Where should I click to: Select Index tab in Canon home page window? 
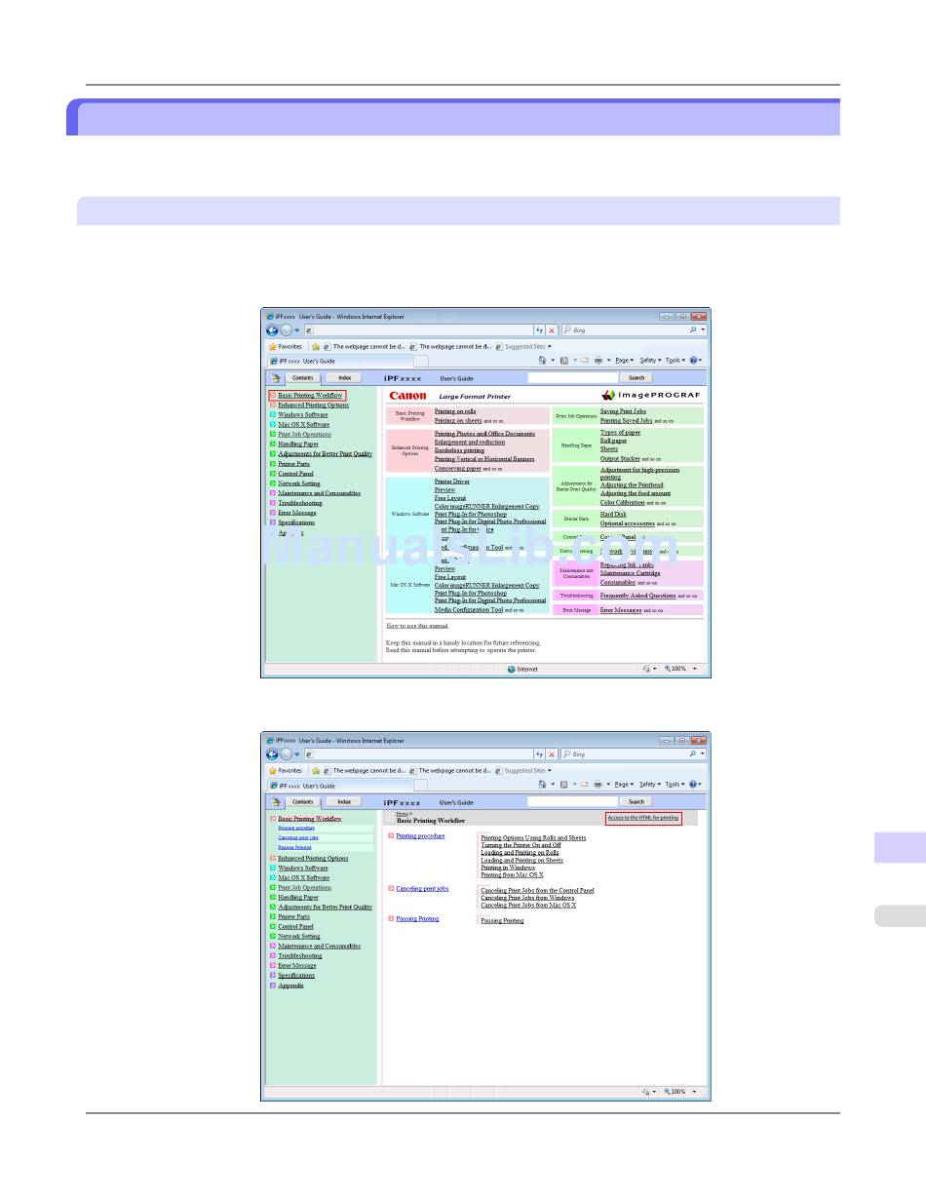pyautogui.click(x=344, y=378)
